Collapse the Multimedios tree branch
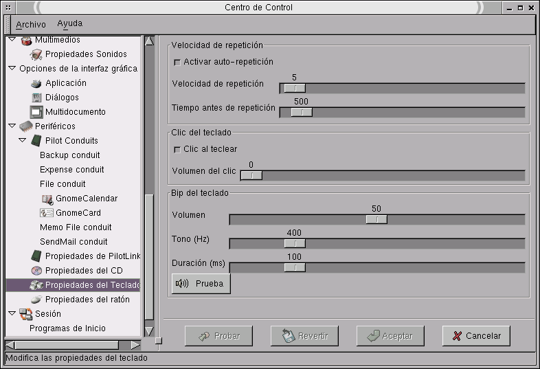The height and width of the screenshot is (369, 540). tap(12, 40)
